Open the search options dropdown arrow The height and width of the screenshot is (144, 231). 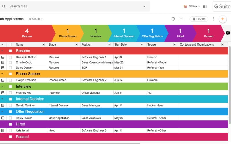[x=144, y=6]
